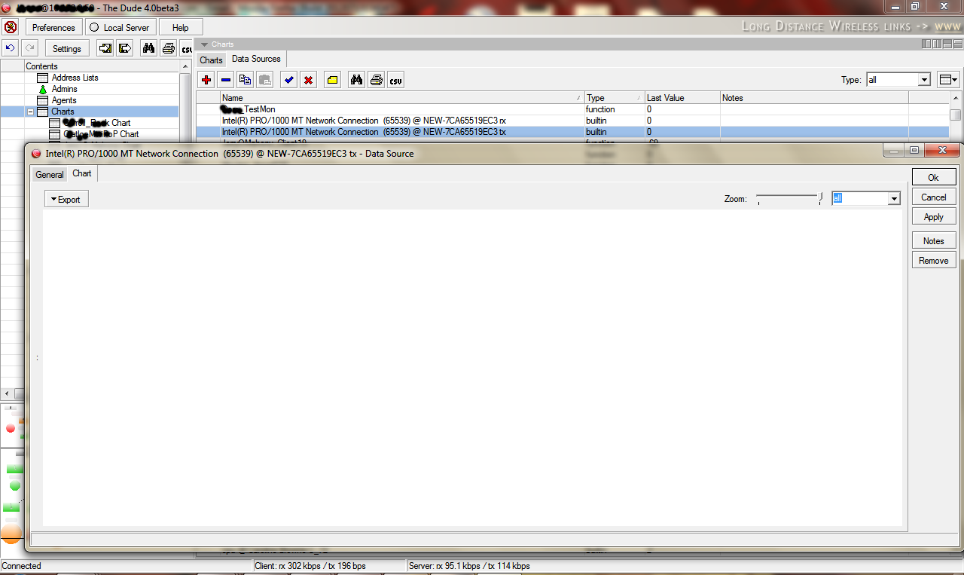Sort by the Name column header
This screenshot has width=964, height=575.
pyautogui.click(x=402, y=98)
